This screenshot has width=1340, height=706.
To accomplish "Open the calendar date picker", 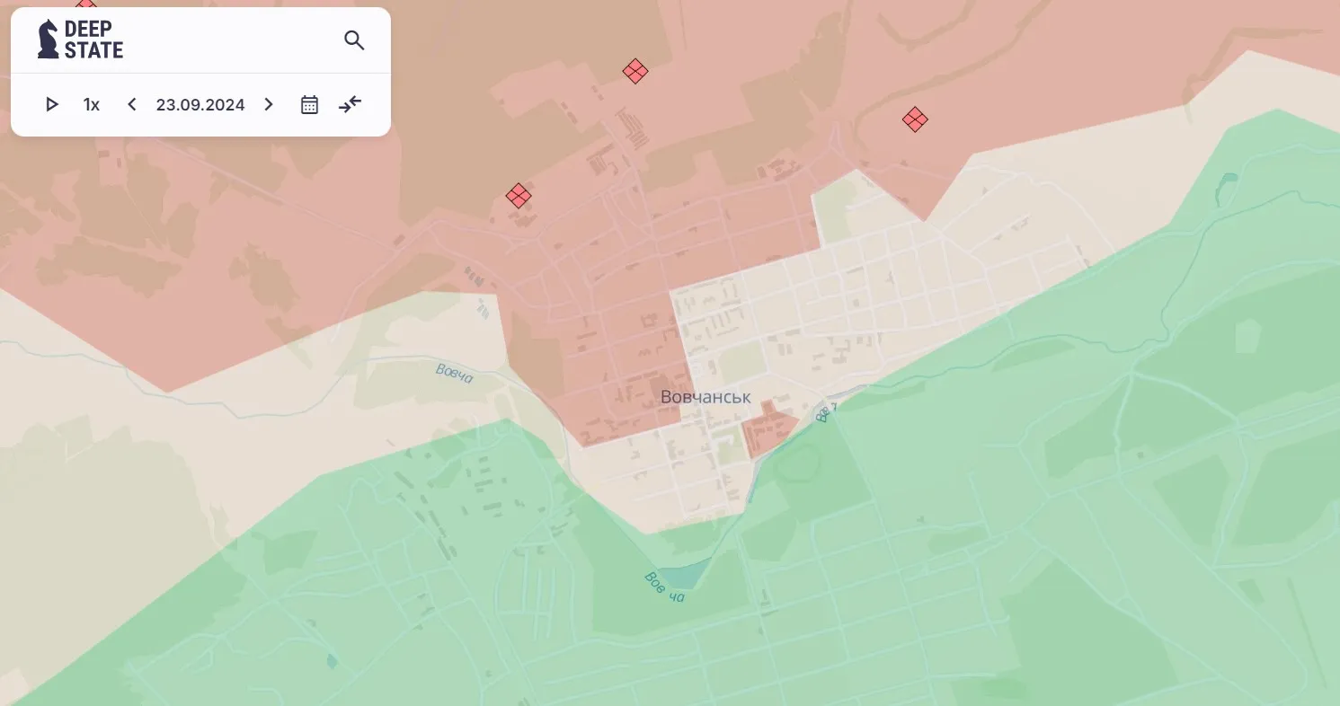I will tap(309, 104).
